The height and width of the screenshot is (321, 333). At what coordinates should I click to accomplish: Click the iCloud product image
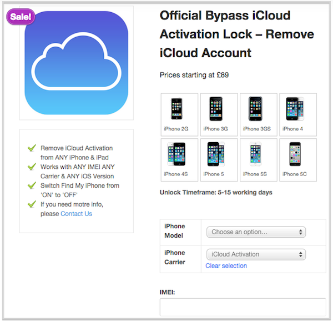(x=76, y=63)
